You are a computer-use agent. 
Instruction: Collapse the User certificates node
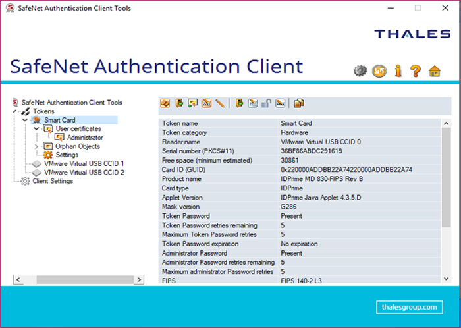tap(36, 129)
